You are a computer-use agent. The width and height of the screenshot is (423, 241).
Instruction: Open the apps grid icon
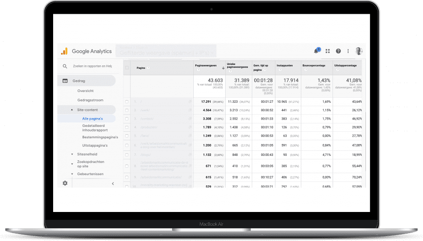pos(328,51)
